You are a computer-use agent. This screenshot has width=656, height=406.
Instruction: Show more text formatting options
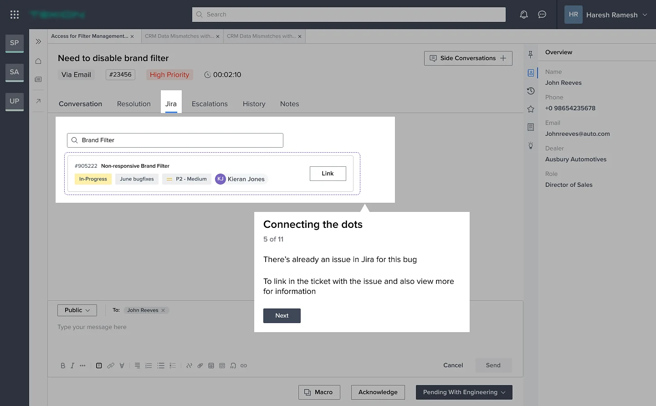(82, 365)
